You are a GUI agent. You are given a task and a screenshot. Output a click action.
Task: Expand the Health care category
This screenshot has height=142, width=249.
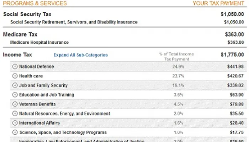click(15, 76)
